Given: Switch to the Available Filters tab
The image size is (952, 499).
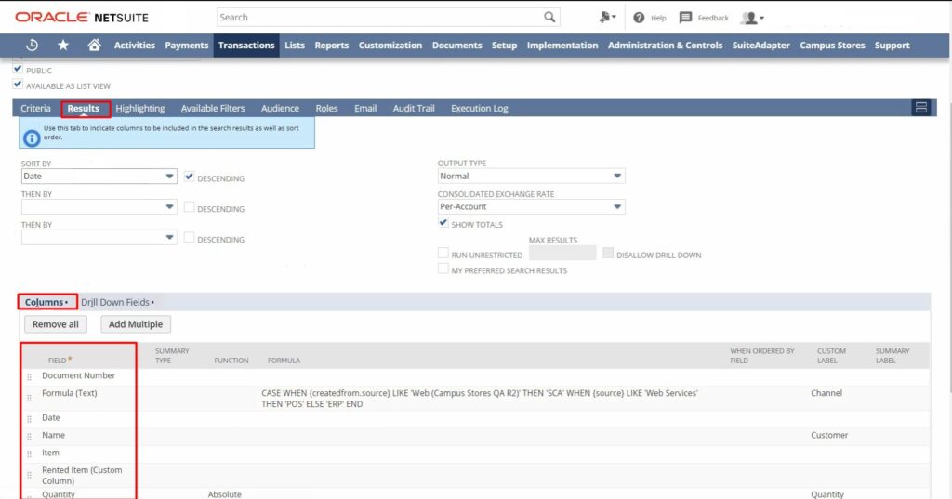Looking at the screenshot, I should click(213, 108).
